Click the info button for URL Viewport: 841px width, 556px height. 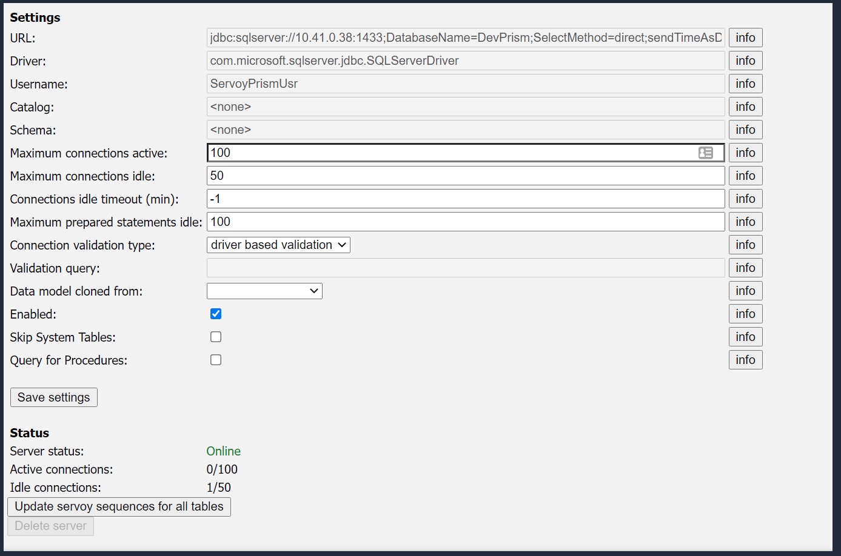pos(745,38)
